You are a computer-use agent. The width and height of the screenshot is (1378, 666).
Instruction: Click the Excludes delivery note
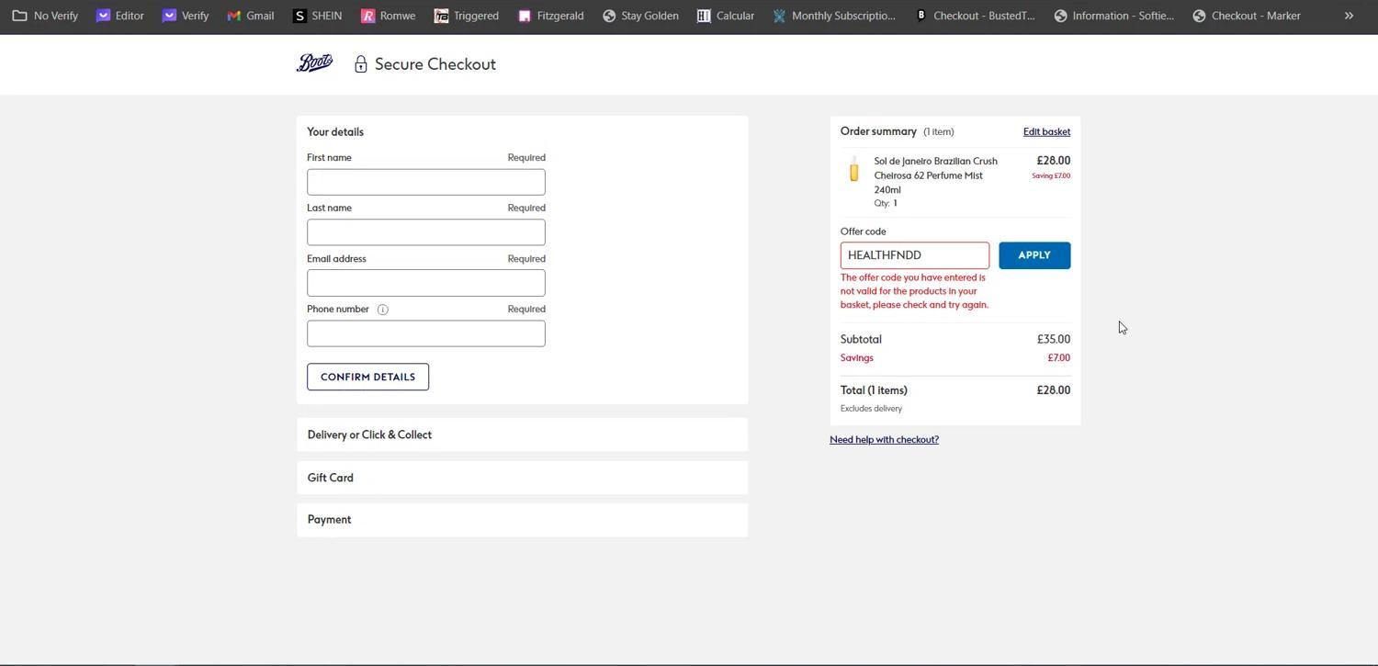[x=871, y=409]
